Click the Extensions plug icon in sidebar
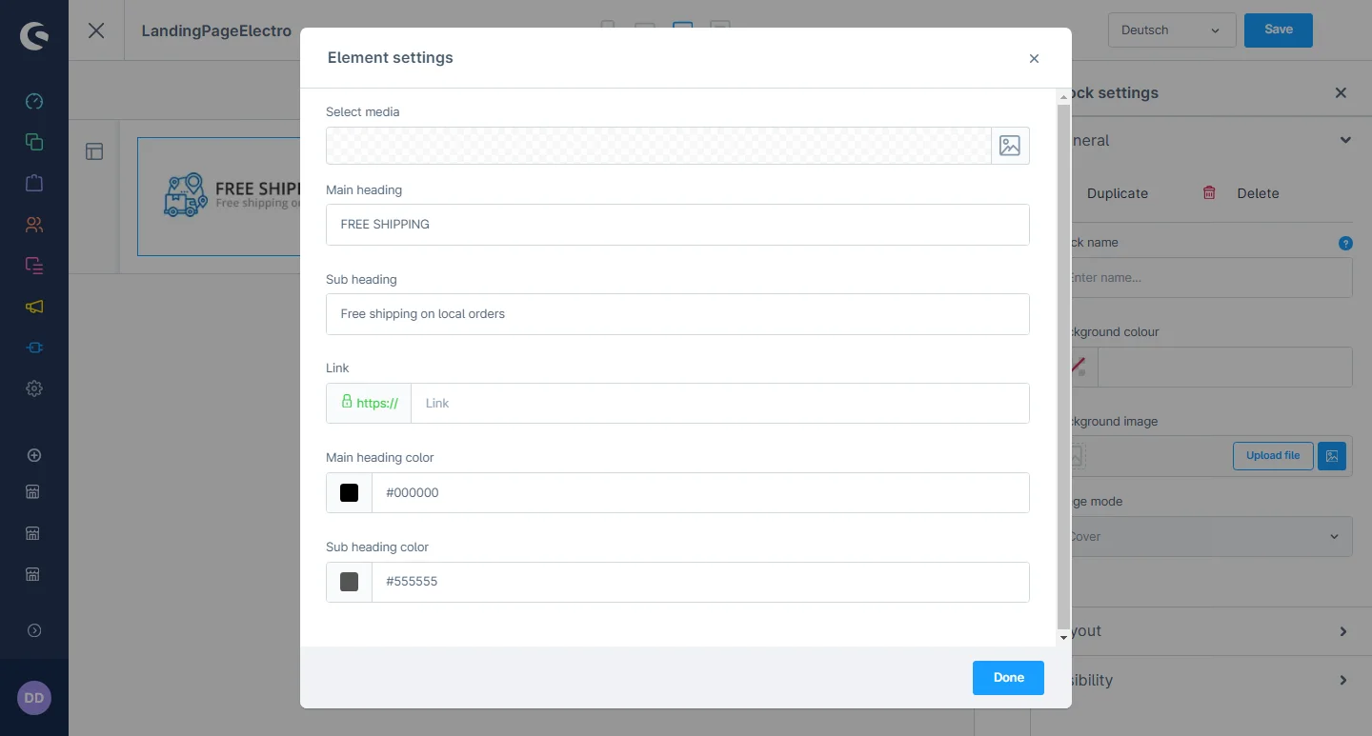 34,348
